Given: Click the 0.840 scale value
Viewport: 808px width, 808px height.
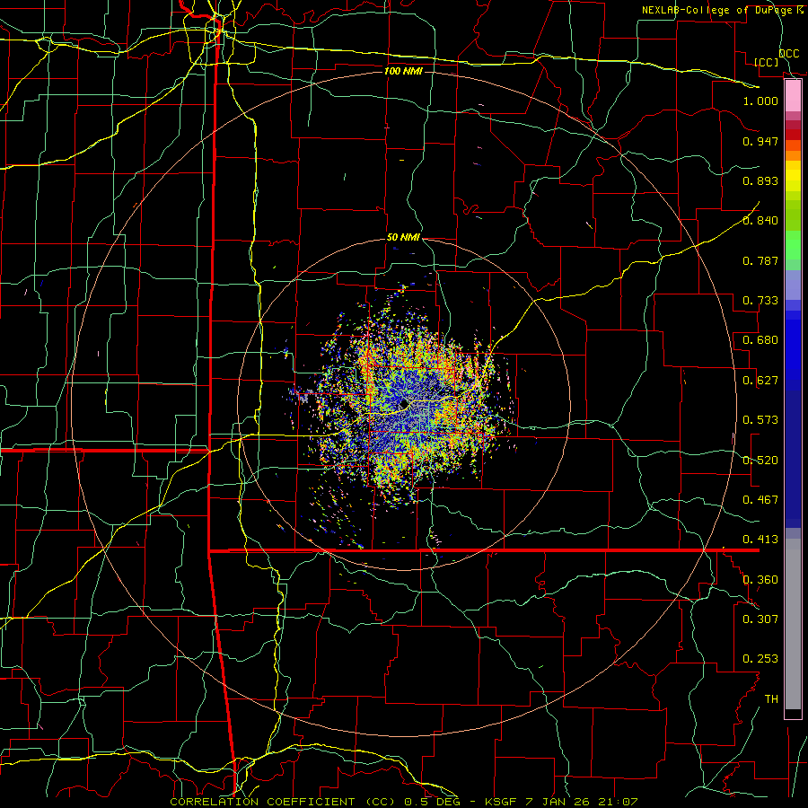Looking at the screenshot, I should [x=760, y=221].
